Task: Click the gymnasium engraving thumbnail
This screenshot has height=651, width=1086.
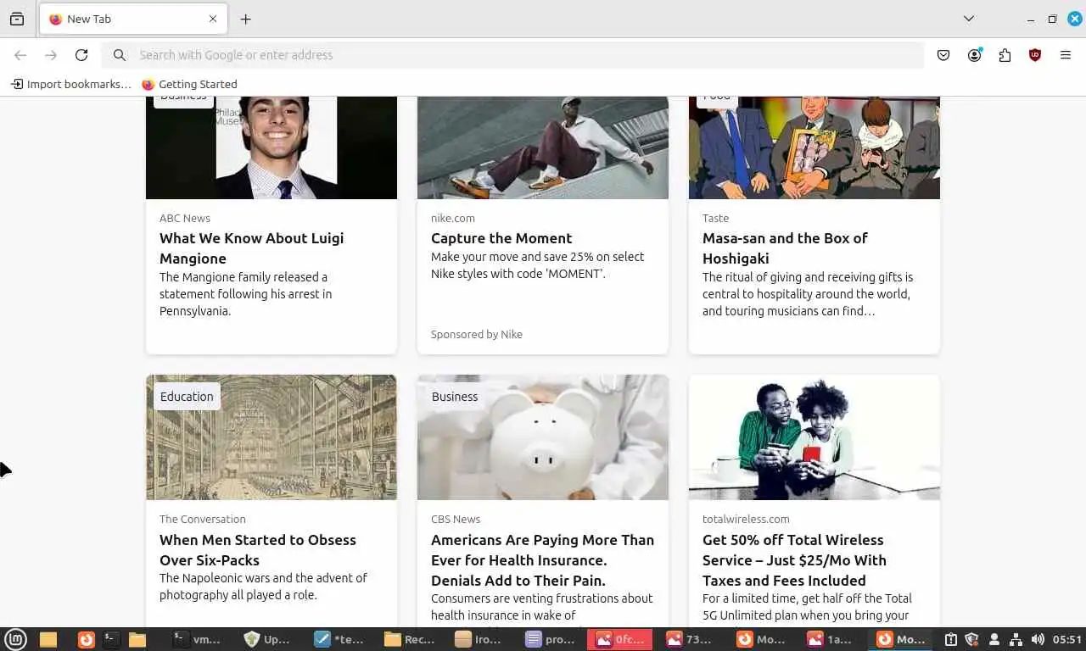Action: pyautogui.click(x=271, y=437)
